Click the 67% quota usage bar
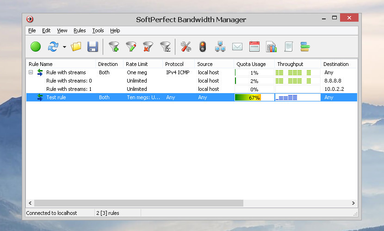The height and width of the screenshot is (231, 384). 254,97
